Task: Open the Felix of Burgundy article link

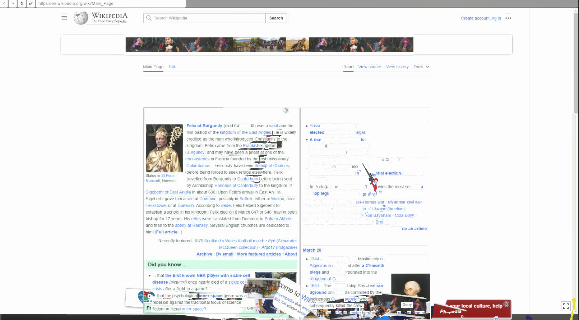Action: click(x=204, y=126)
